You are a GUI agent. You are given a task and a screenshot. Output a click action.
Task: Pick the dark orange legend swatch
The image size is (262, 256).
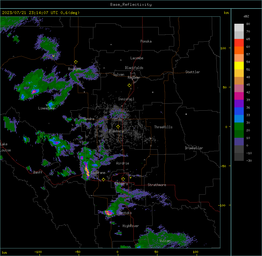[239, 50]
